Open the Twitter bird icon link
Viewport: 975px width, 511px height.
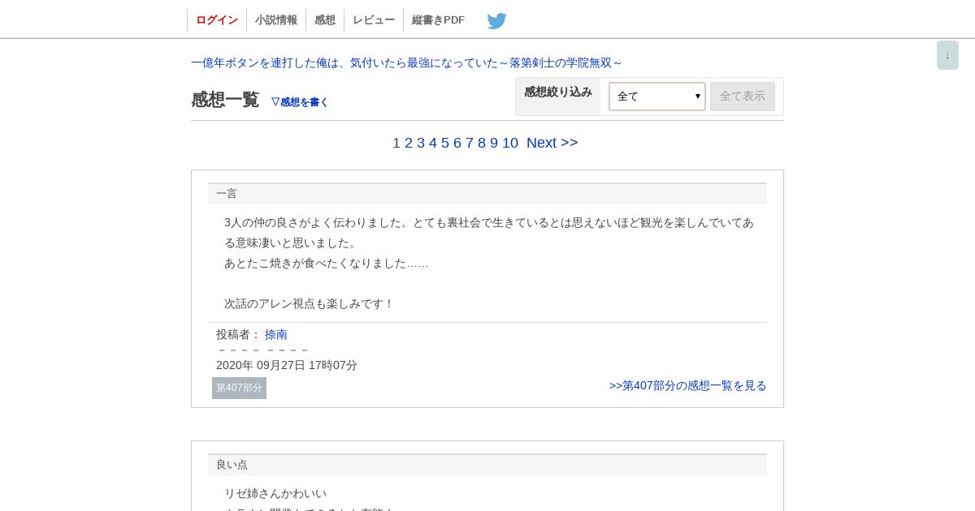[496, 21]
